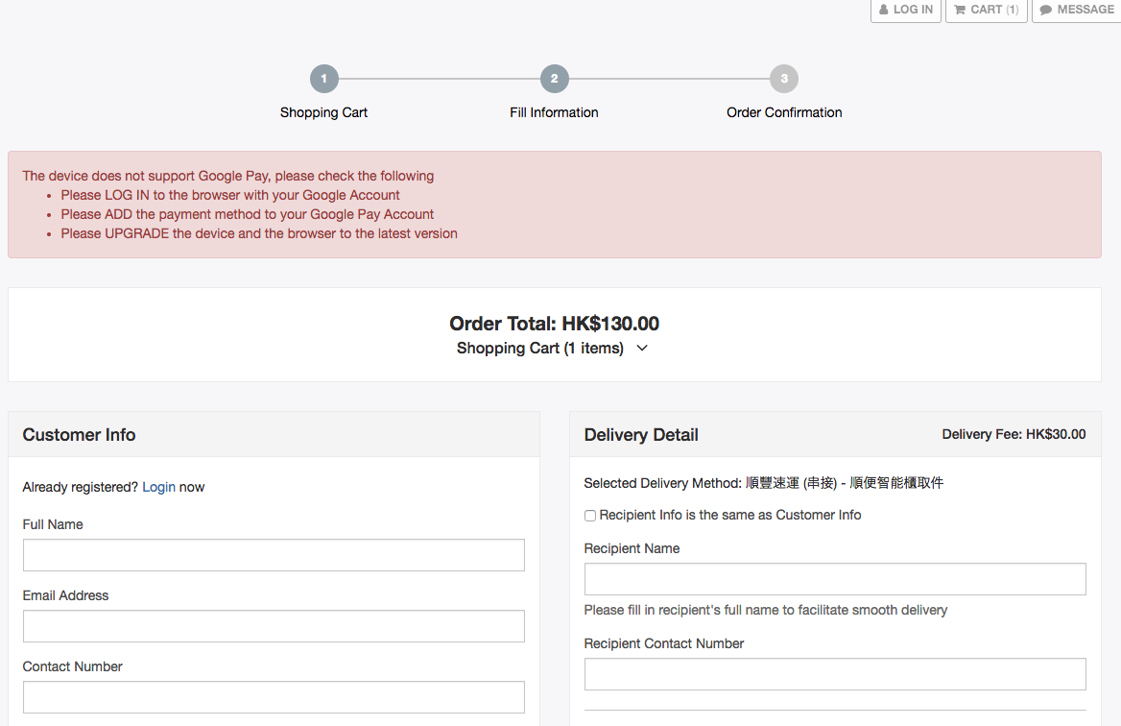
Task: Select step 2 Fill Information circle
Action: coord(554,79)
